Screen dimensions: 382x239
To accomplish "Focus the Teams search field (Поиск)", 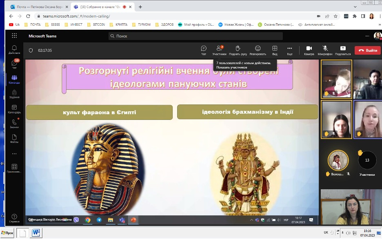I will (195, 36).
